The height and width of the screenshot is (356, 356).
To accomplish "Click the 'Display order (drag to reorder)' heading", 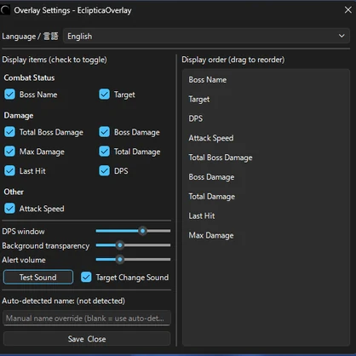I will [233, 60].
